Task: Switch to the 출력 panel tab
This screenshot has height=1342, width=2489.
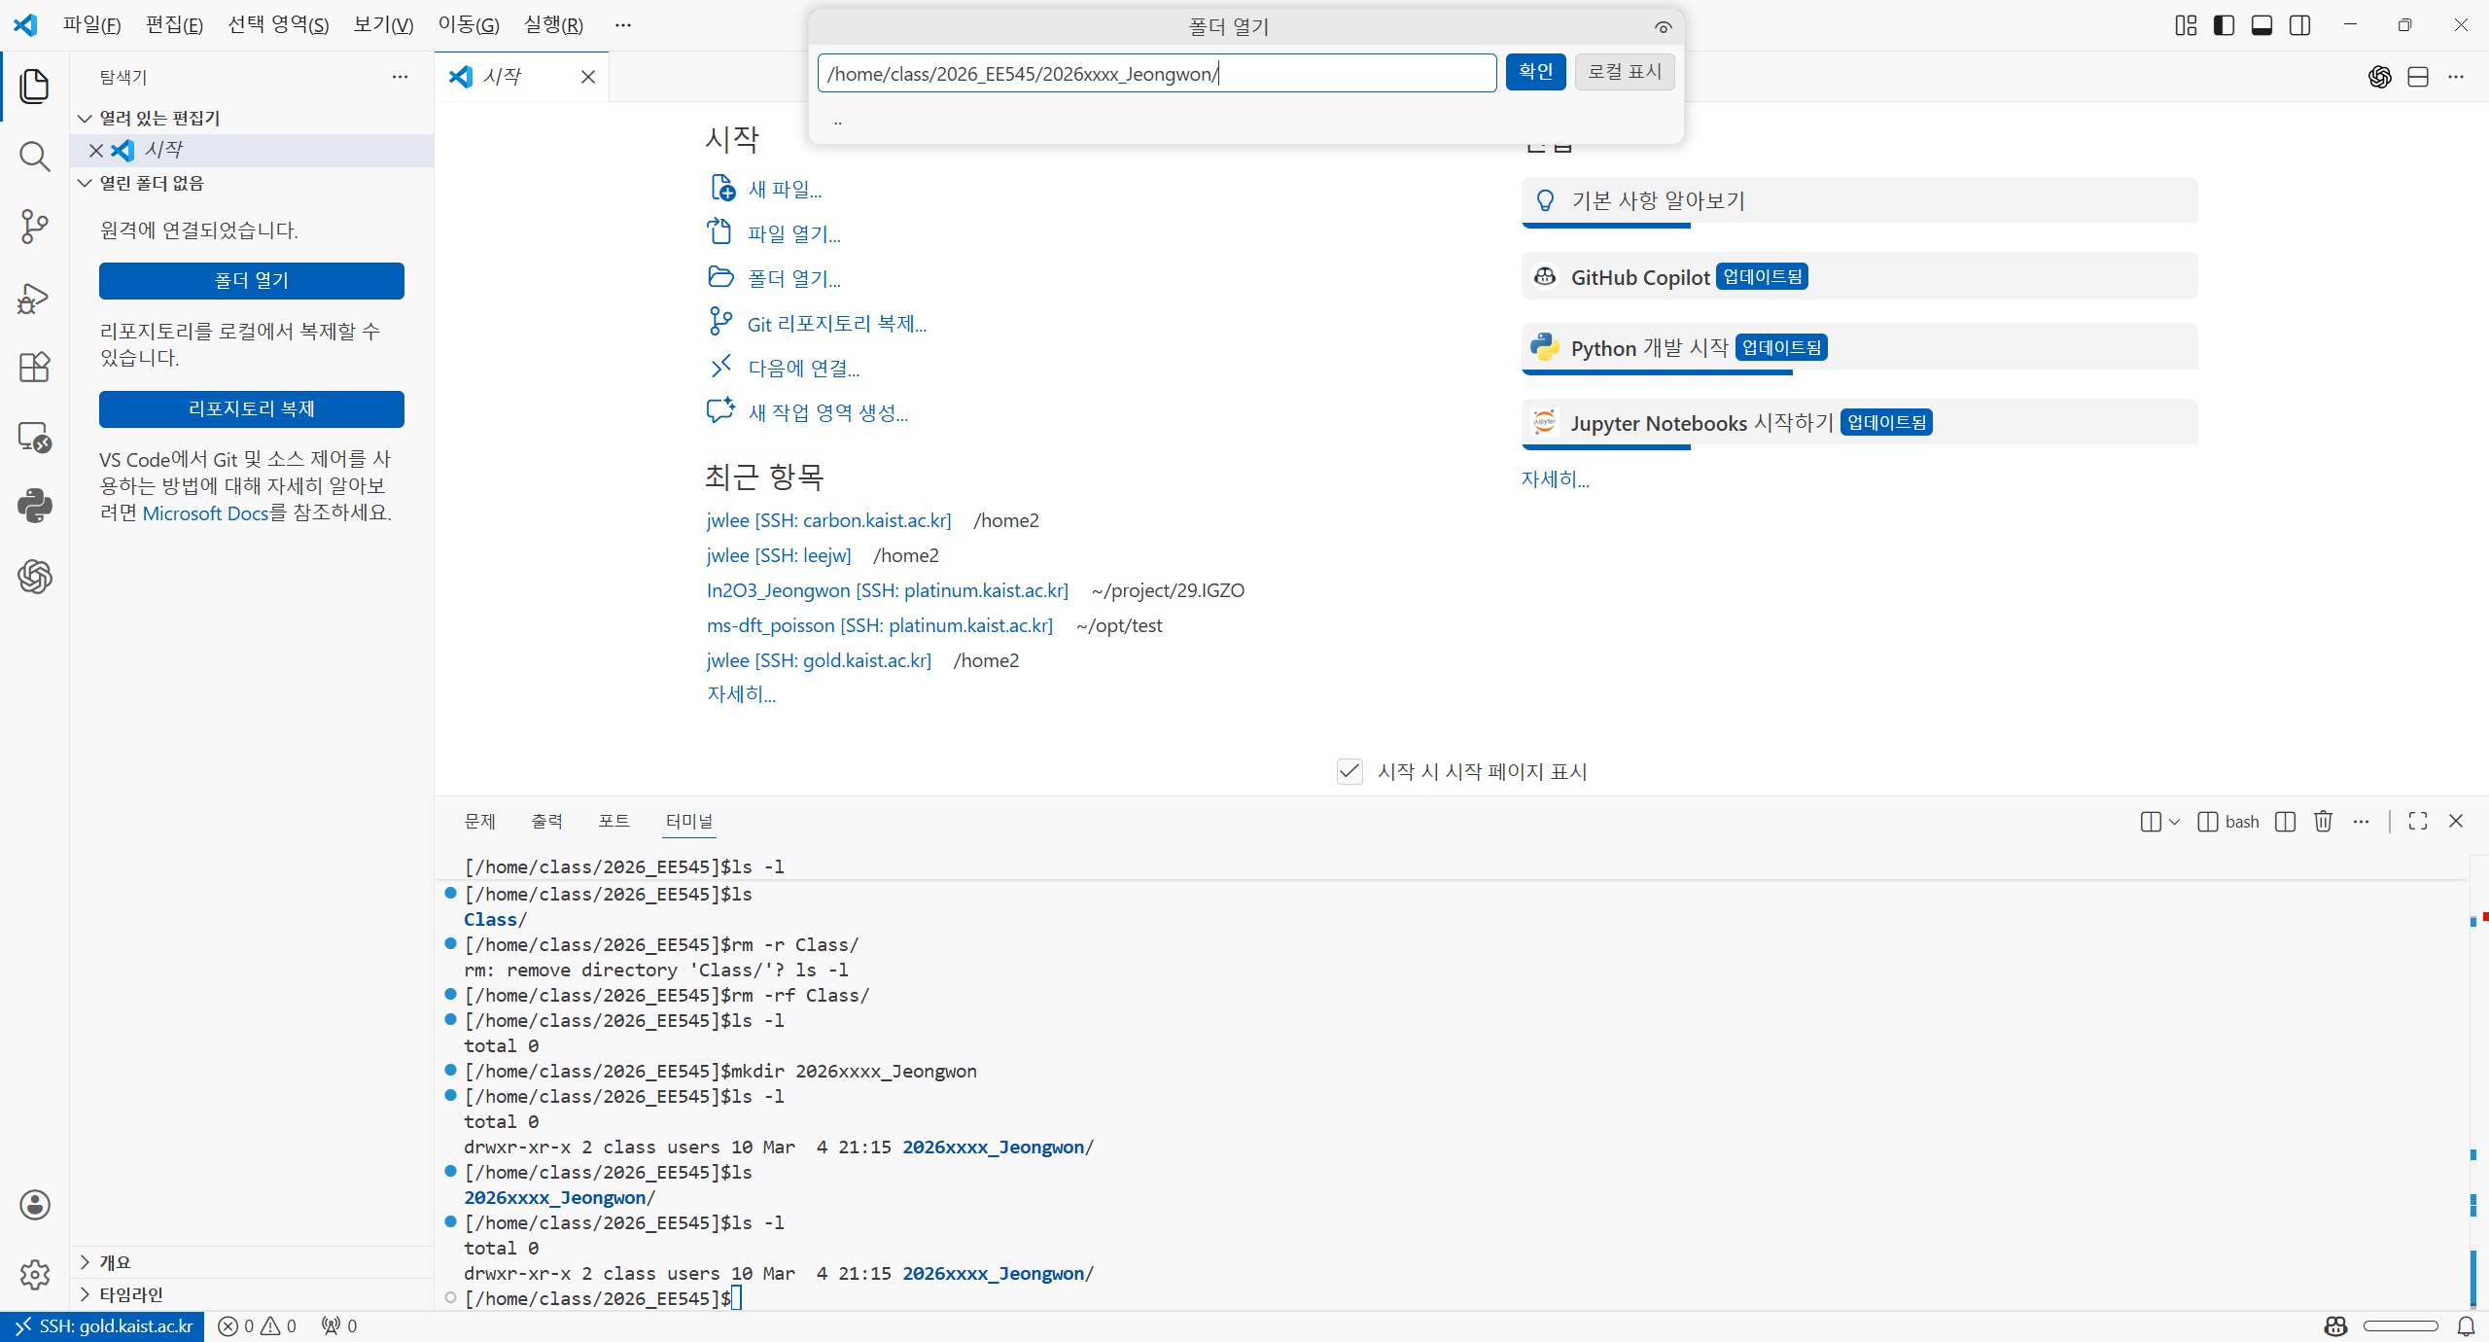Action: click(546, 821)
